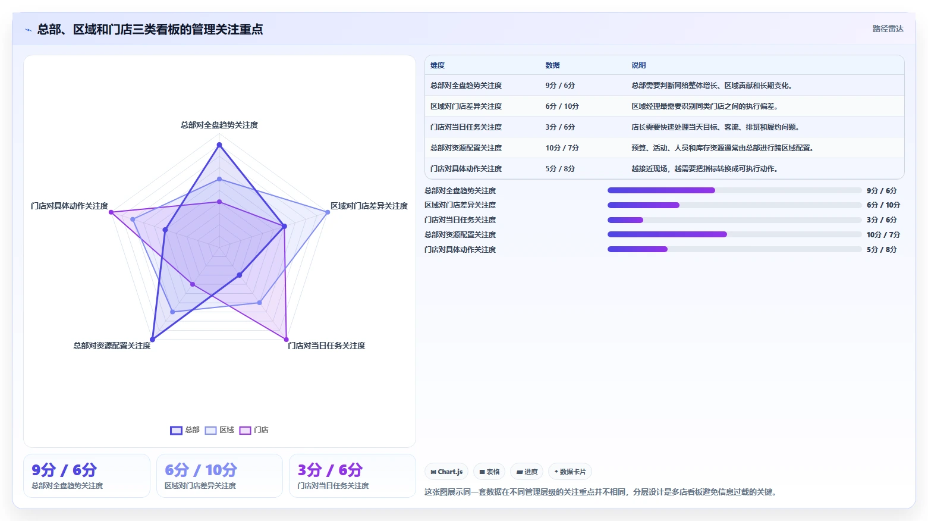The image size is (928, 521).
Task: Select table row 区域对门店差异关注度
Action: tap(665, 106)
